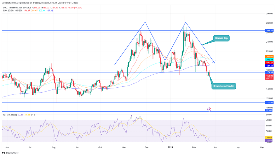Click the 264.20 resistance price label
Image resolution: width=276 pixels, height=156 pixels.
pos(269,31)
